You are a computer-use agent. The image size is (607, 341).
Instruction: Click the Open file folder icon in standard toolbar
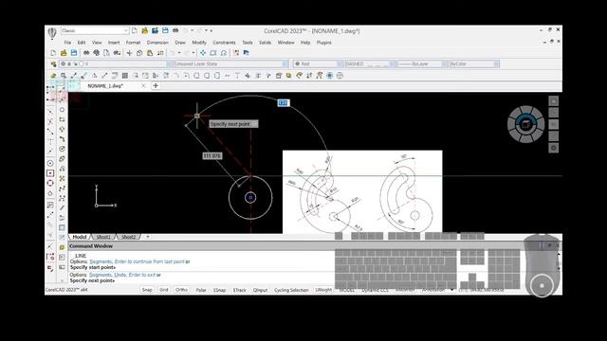pos(64,53)
